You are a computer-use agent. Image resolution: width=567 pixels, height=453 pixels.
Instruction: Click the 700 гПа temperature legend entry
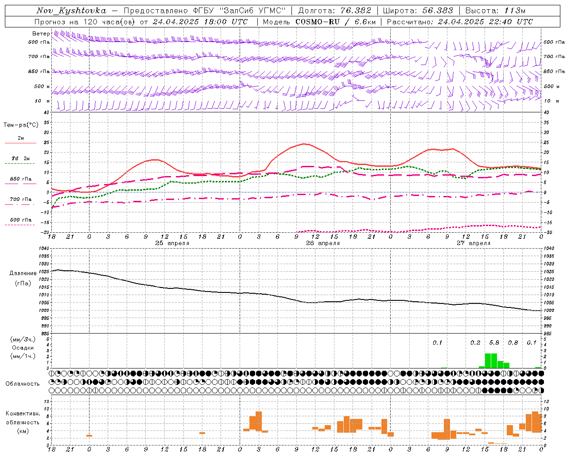[21, 199]
